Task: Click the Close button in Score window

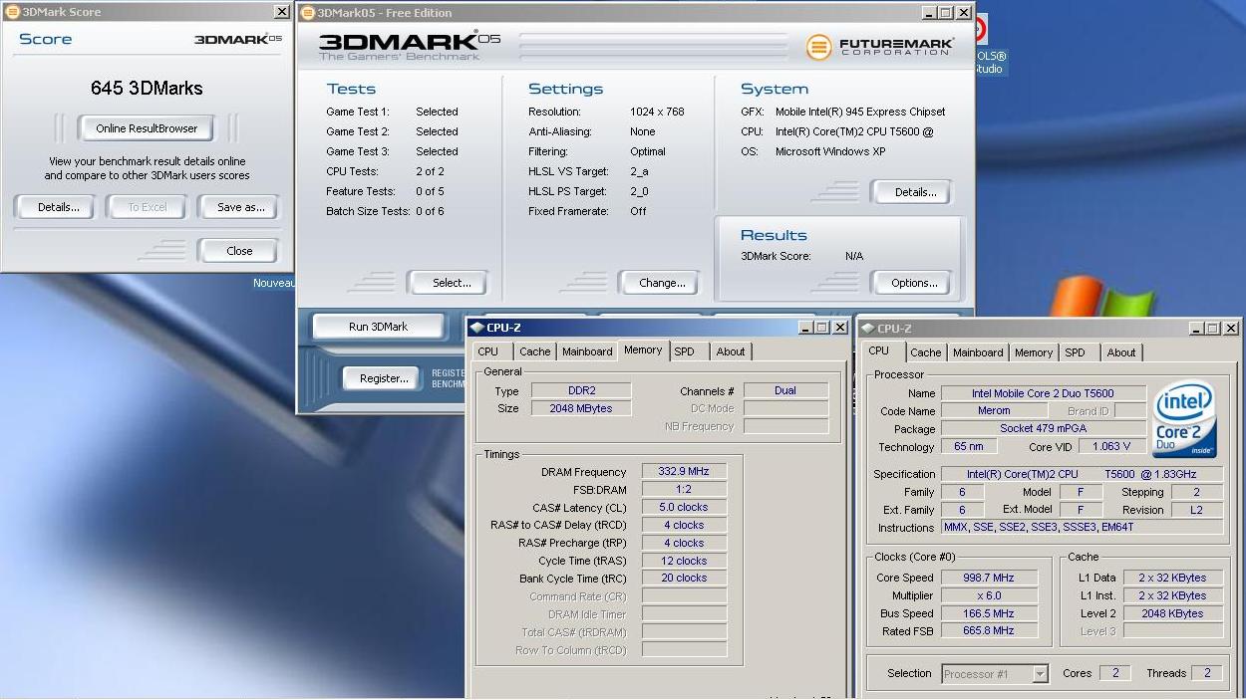Action: [239, 251]
